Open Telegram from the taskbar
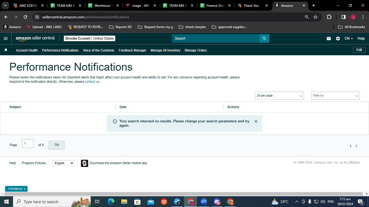The image size is (369, 207). pos(177,202)
